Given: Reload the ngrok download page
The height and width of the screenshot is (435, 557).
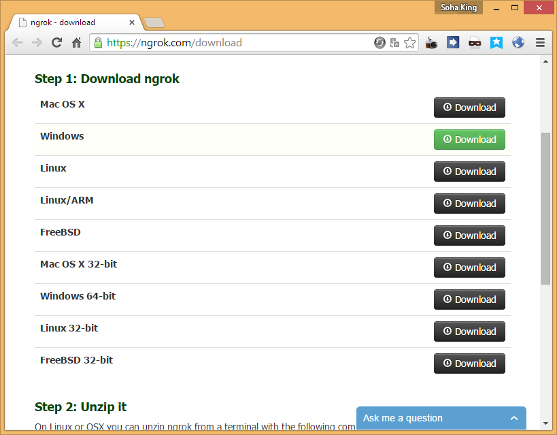Looking at the screenshot, I should tap(57, 43).
